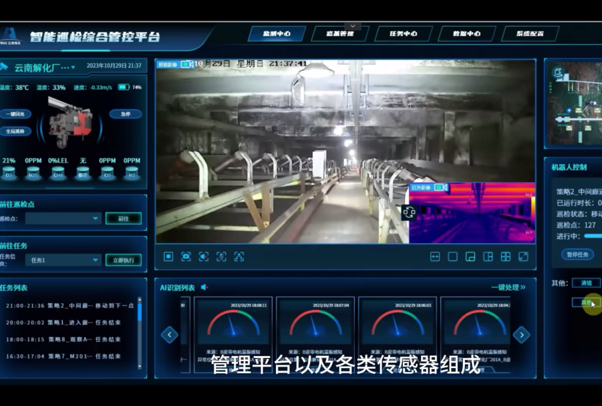Open the 系统配置 tab
602x406 pixels.
530,34
